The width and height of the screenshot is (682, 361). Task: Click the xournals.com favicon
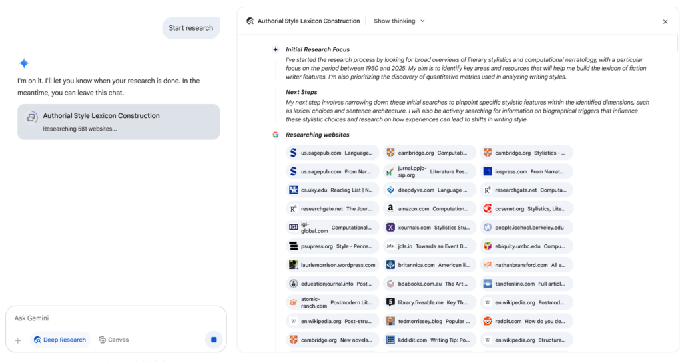[390, 228]
